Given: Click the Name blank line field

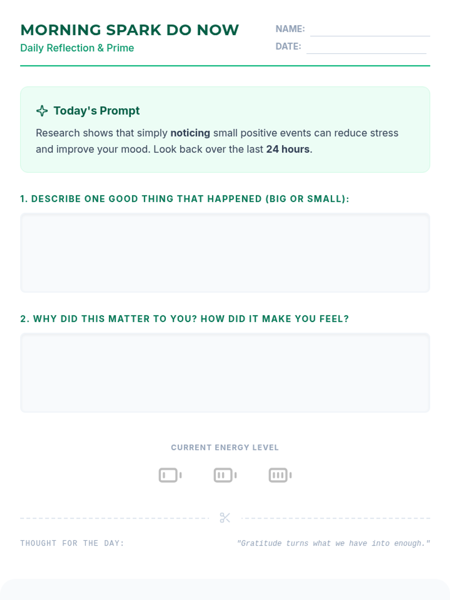Looking at the screenshot, I should tap(370, 29).
